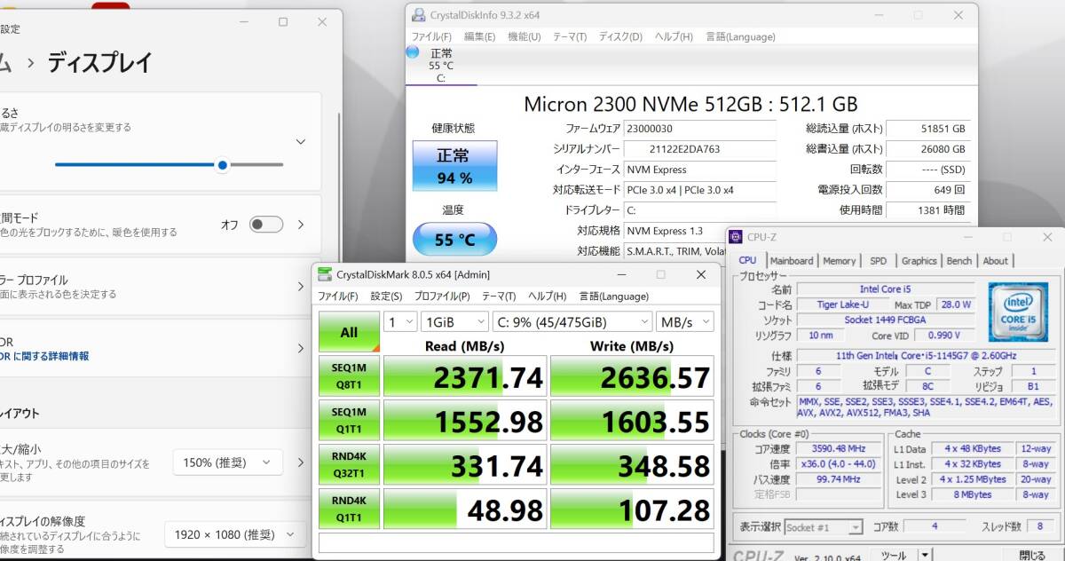Screen dimensions: 1065x561
Task: Click SEQ1M Q8T1 write result 2636.57
Action: pos(632,377)
